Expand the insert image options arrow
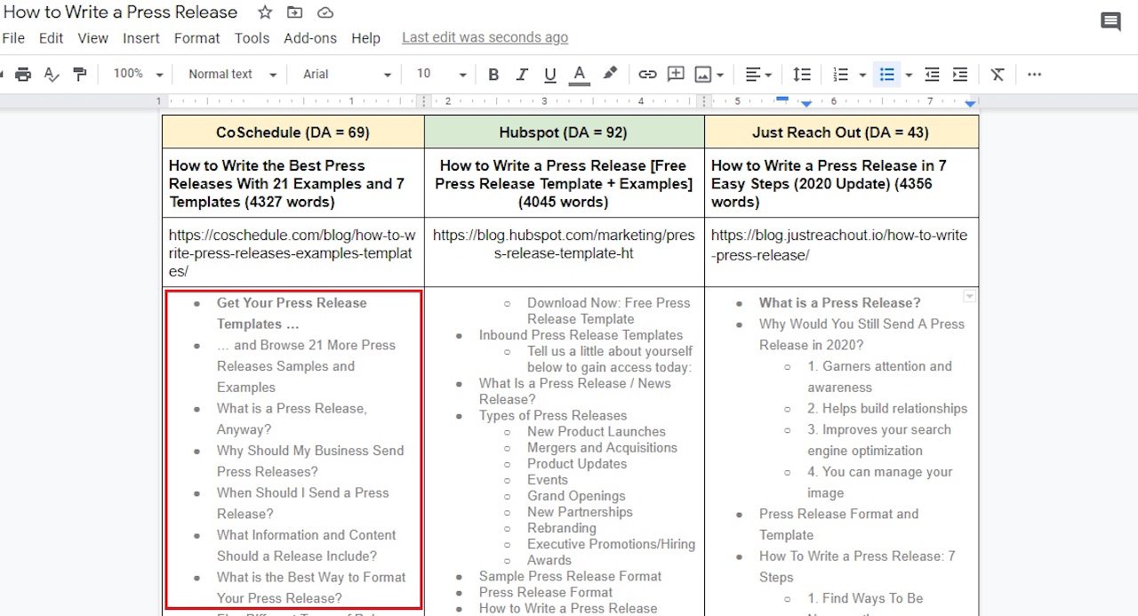Screen dimensions: 1138x616 click(x=720, y=75)
